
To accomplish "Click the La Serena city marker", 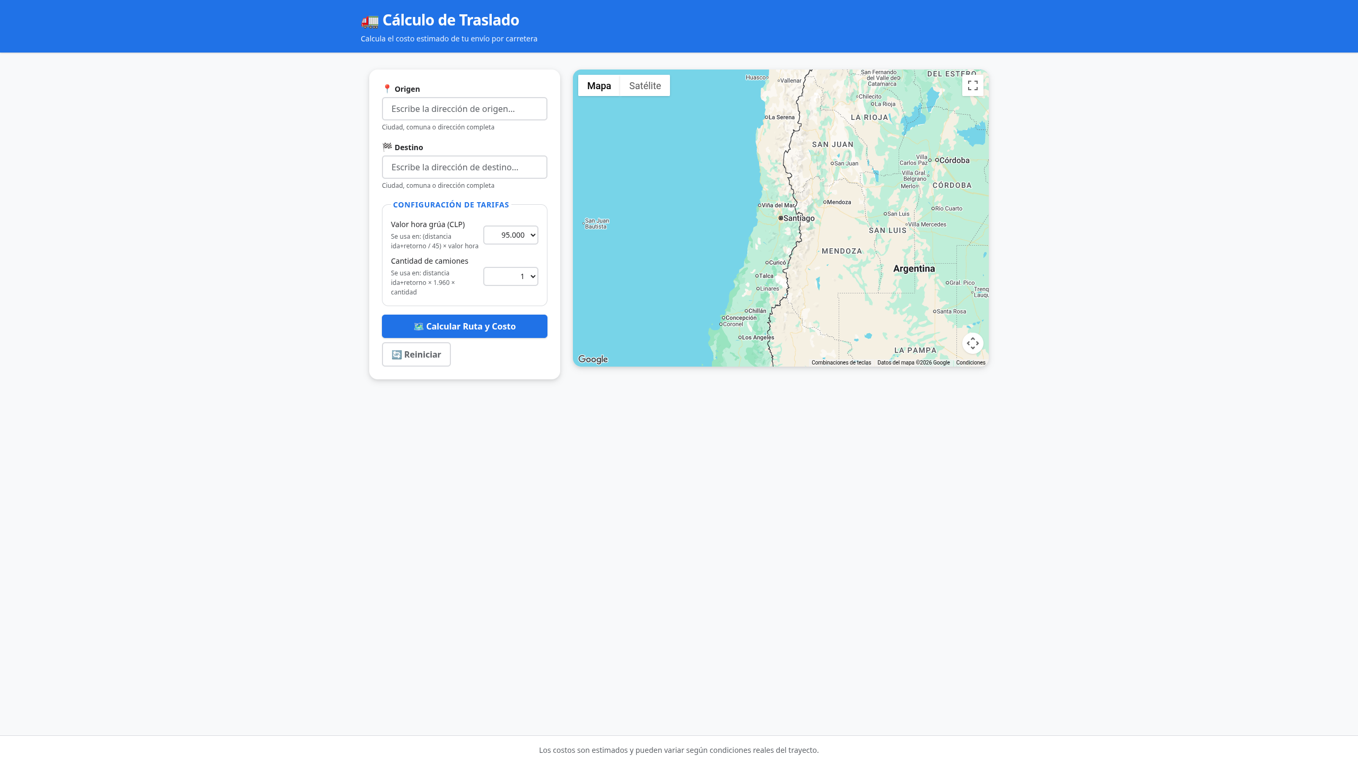I will 767,117.
